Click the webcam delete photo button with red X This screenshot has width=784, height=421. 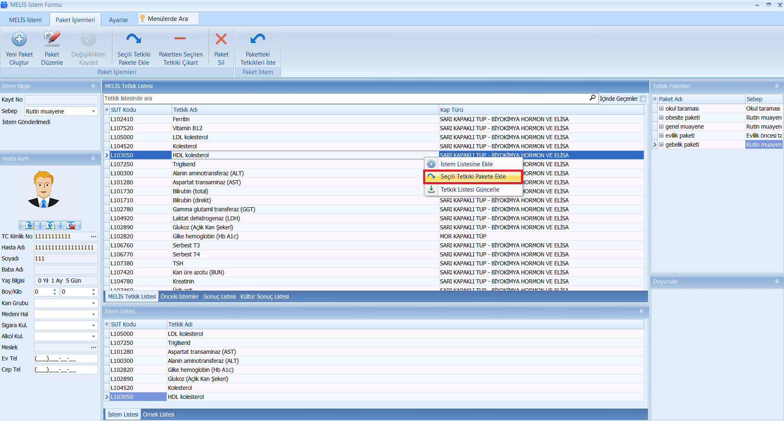(71, 225)
